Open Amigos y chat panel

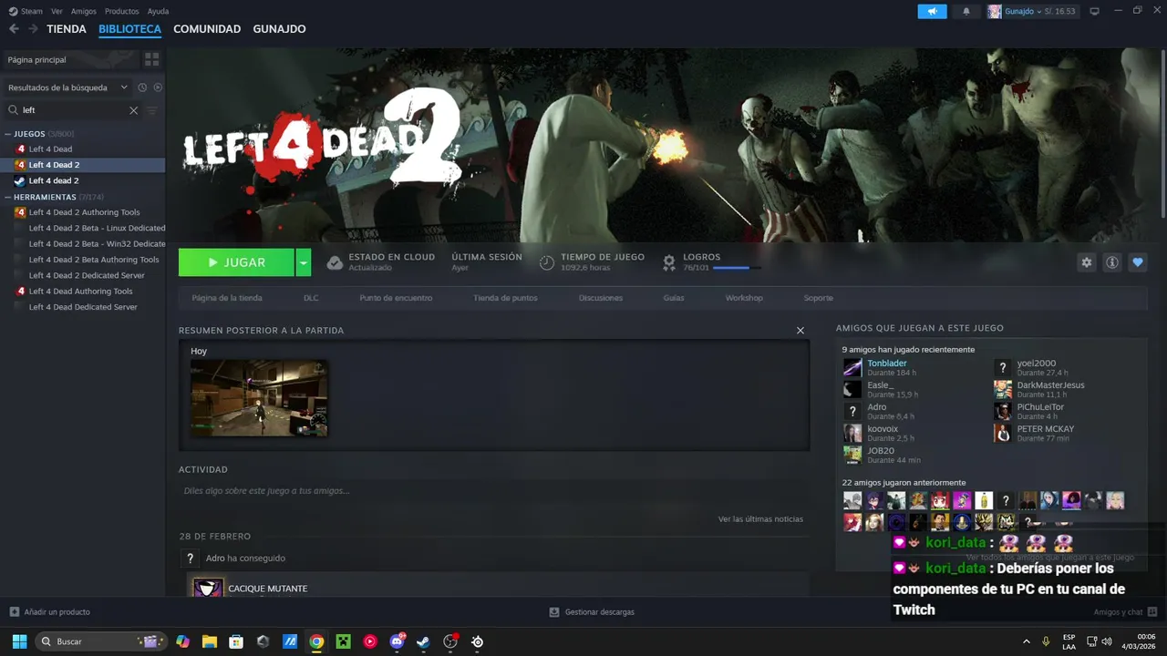point(1125,612)
